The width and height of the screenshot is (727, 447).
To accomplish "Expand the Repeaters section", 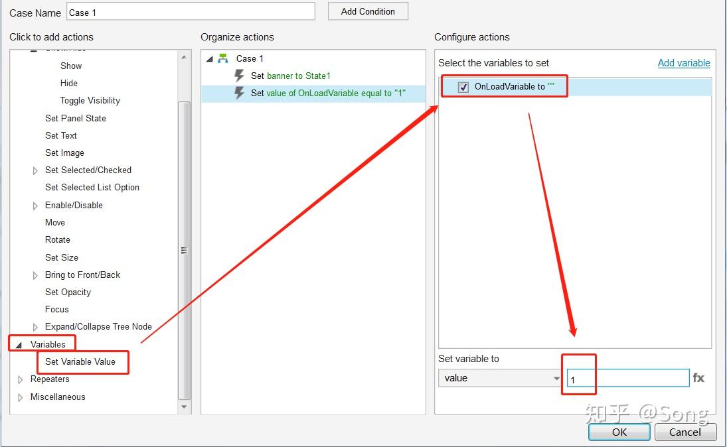I will click(20, 379).
